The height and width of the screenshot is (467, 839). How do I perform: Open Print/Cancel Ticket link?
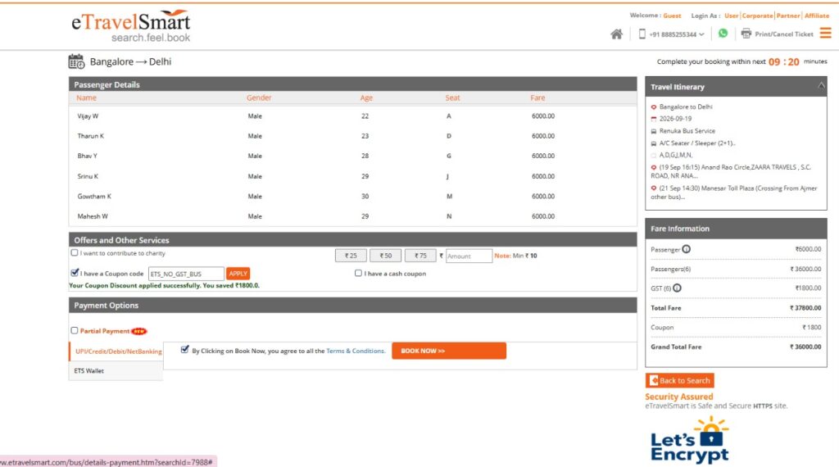[784, 34]
